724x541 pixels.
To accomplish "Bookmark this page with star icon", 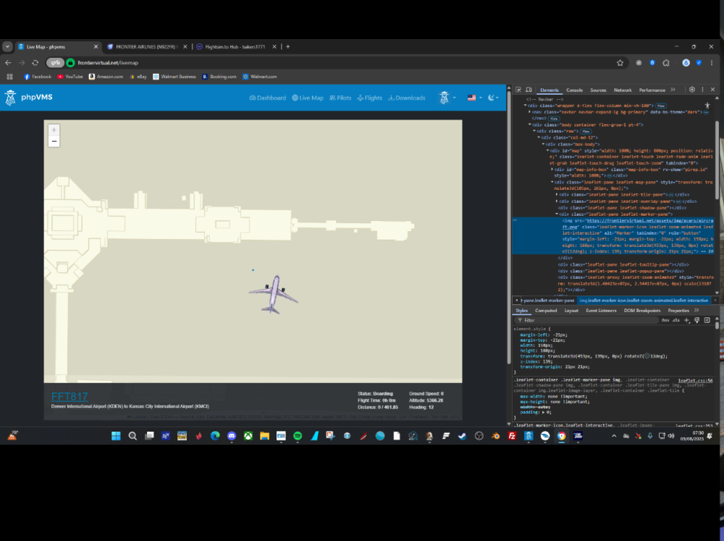I will point(620,63).
